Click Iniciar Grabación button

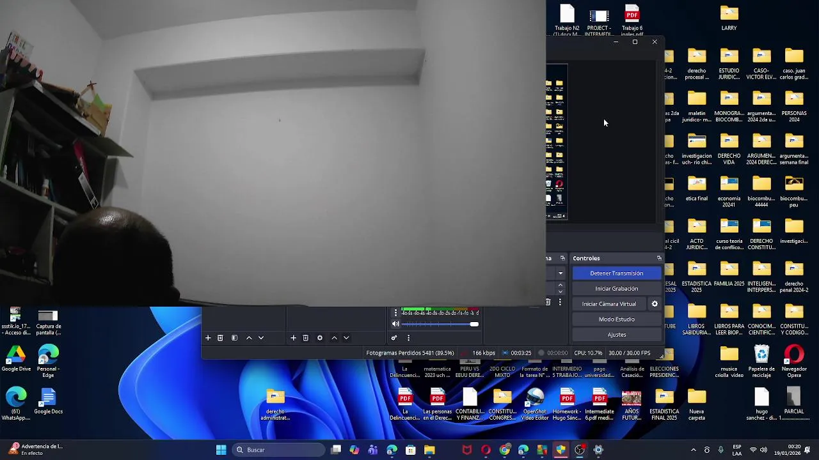pos(616,289)
